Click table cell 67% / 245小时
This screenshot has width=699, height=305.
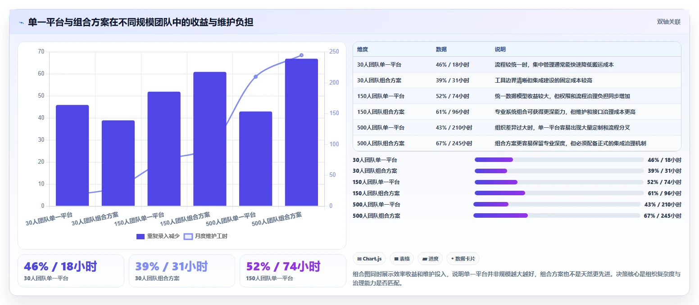tap(454, 144)
